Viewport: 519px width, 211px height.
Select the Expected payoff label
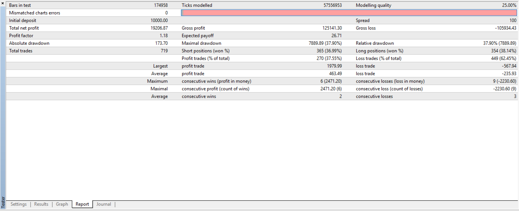198,36
